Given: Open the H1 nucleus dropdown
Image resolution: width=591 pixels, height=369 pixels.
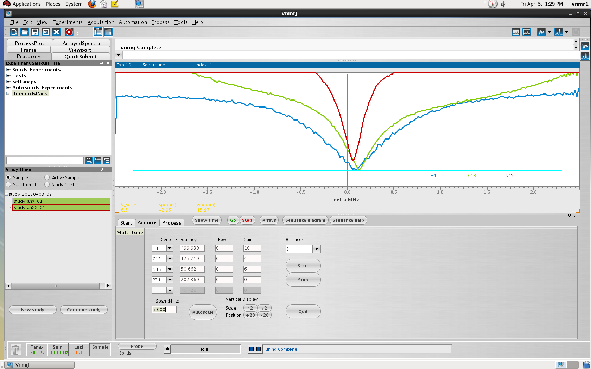Looking at the screenshot, I should (170, 248).
